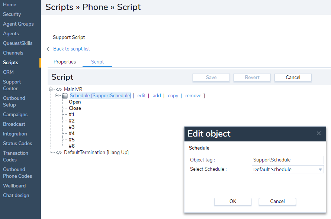Click the copy link for Schedule
The image size is (331, 219).
(x=173, y=96)
